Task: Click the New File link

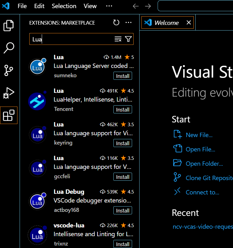Action: pos(199,135)
